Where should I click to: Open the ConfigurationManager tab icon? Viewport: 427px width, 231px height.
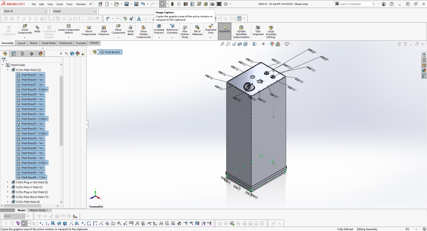[23, 54]
